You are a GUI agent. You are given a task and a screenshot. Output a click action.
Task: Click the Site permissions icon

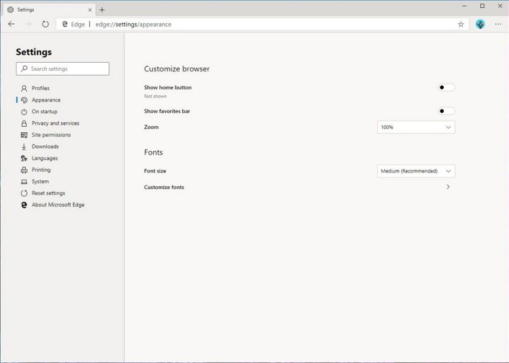point(24,135)
